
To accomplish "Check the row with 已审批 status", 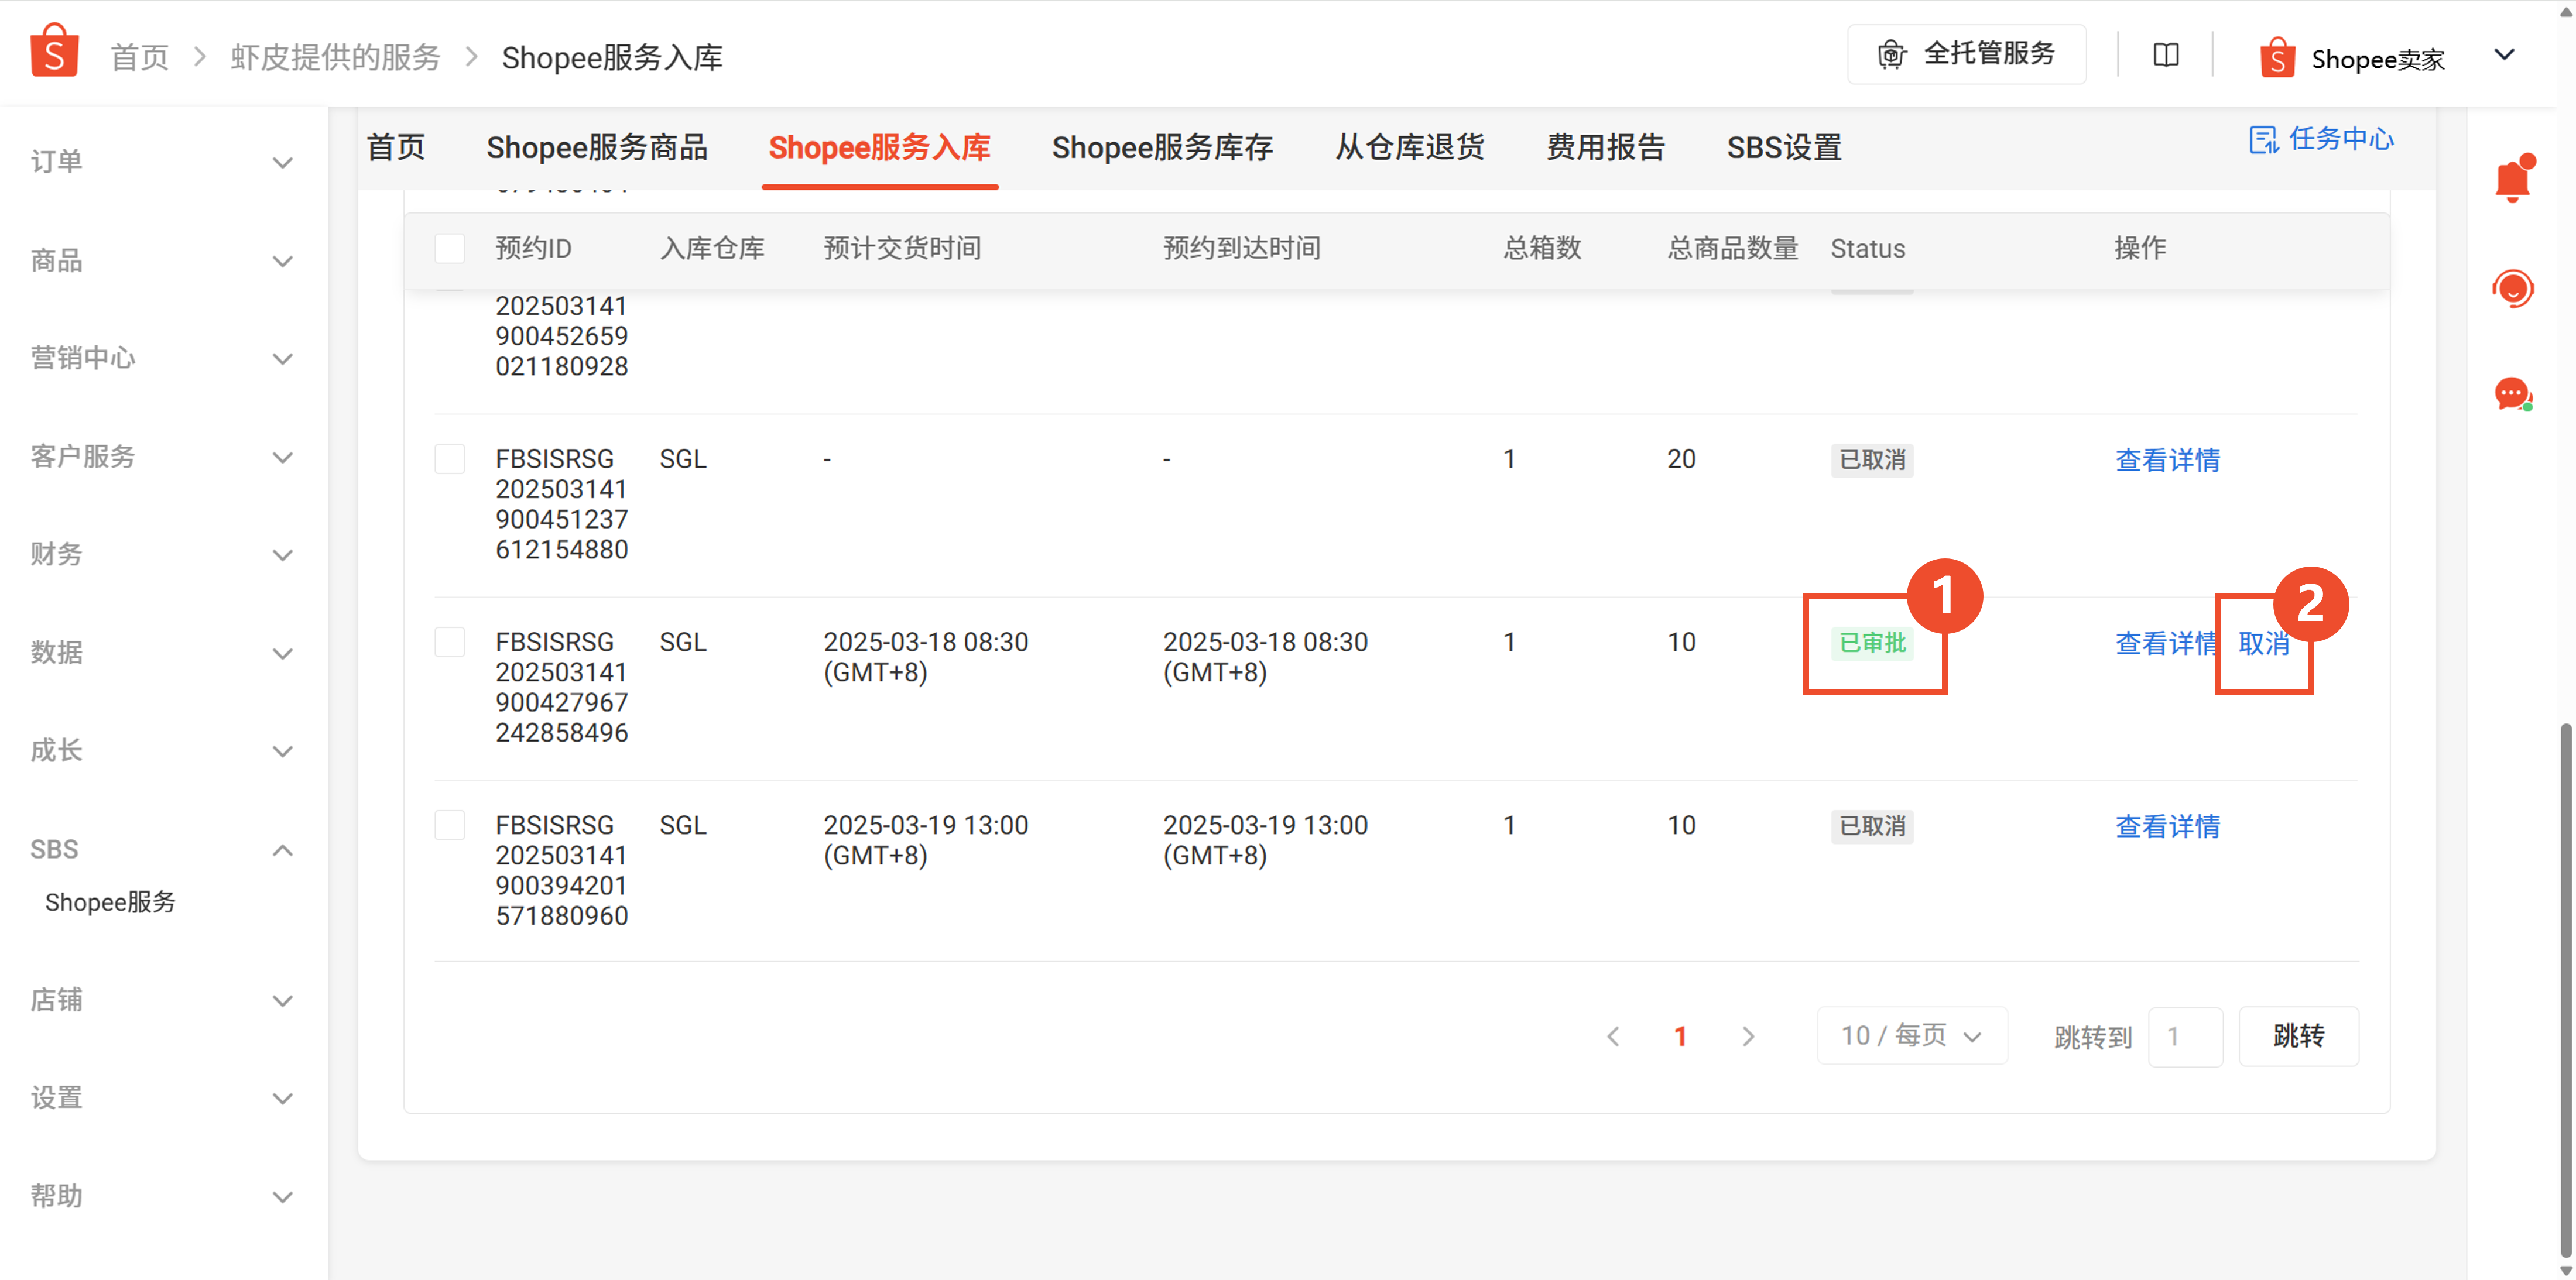I will tap(450, 642).
